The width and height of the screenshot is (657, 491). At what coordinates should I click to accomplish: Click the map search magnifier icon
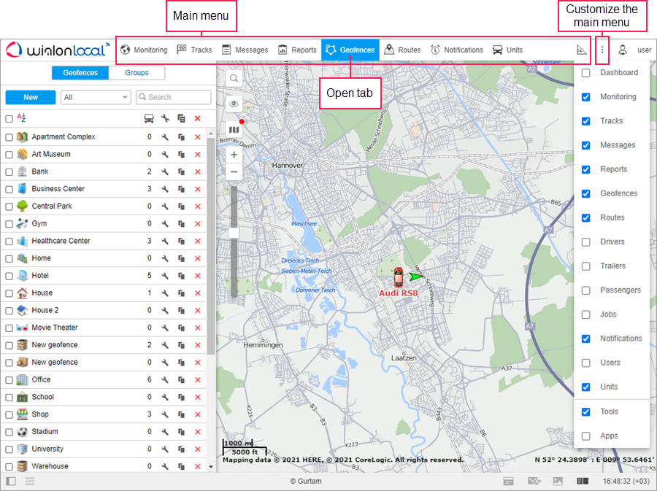click(234, 78)
